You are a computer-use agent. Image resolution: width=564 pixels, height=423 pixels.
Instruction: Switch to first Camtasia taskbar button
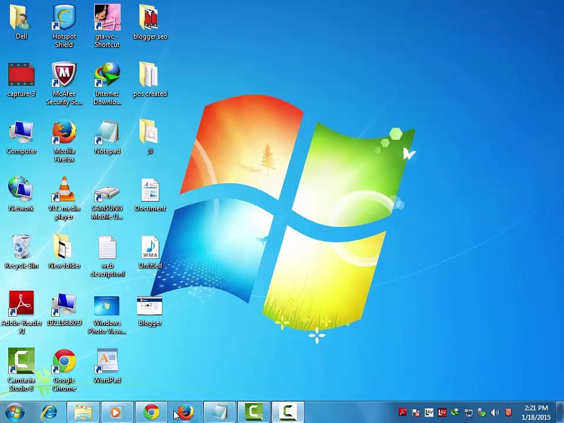click(x=254, y=412)
